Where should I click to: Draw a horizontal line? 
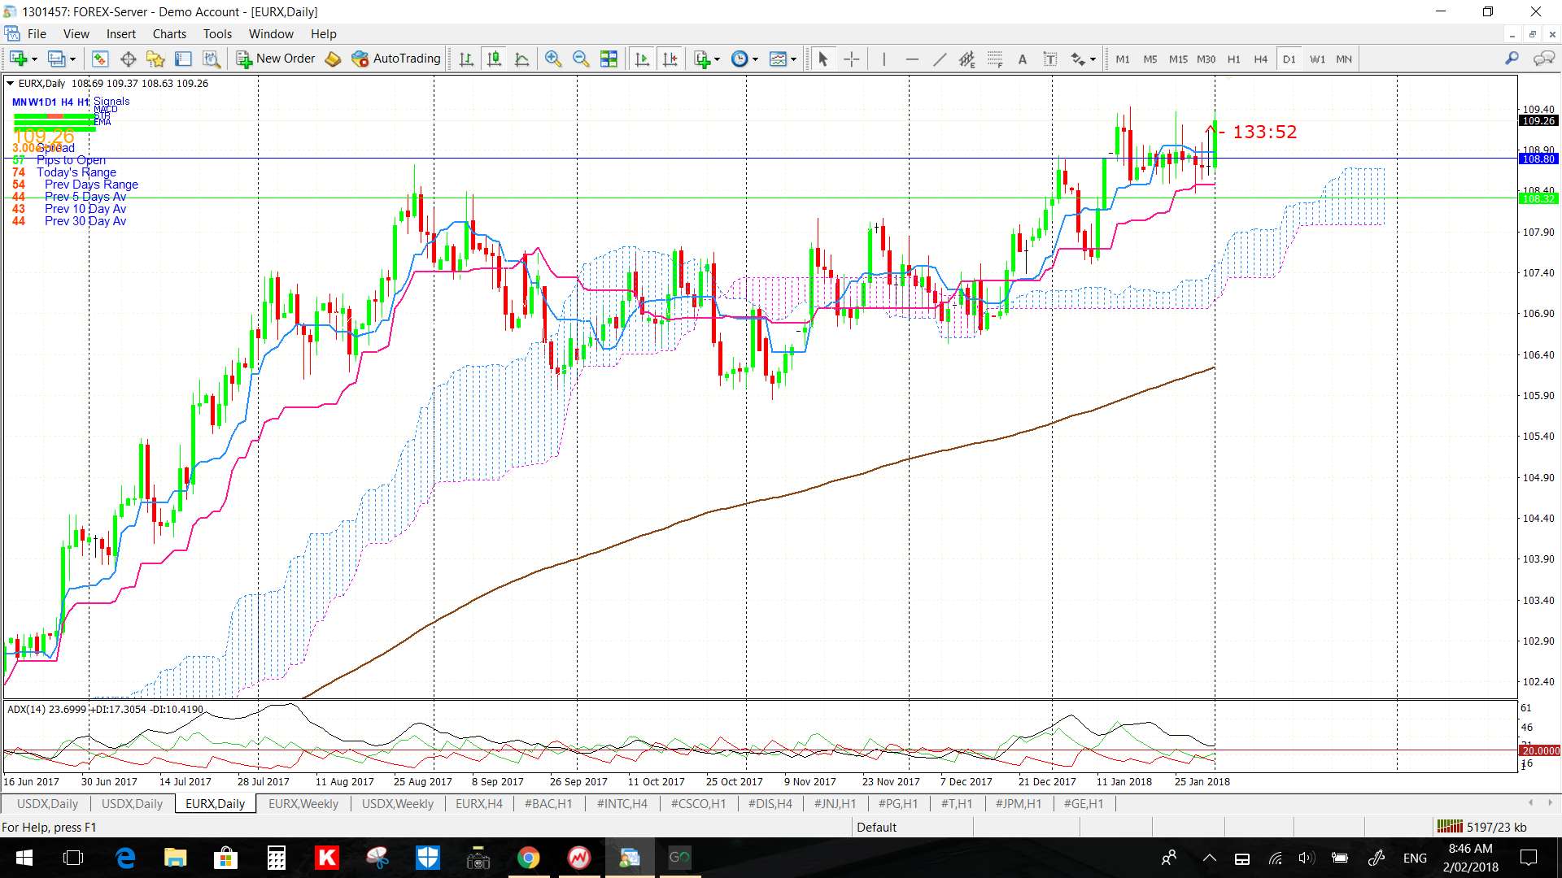coord(912,59)
